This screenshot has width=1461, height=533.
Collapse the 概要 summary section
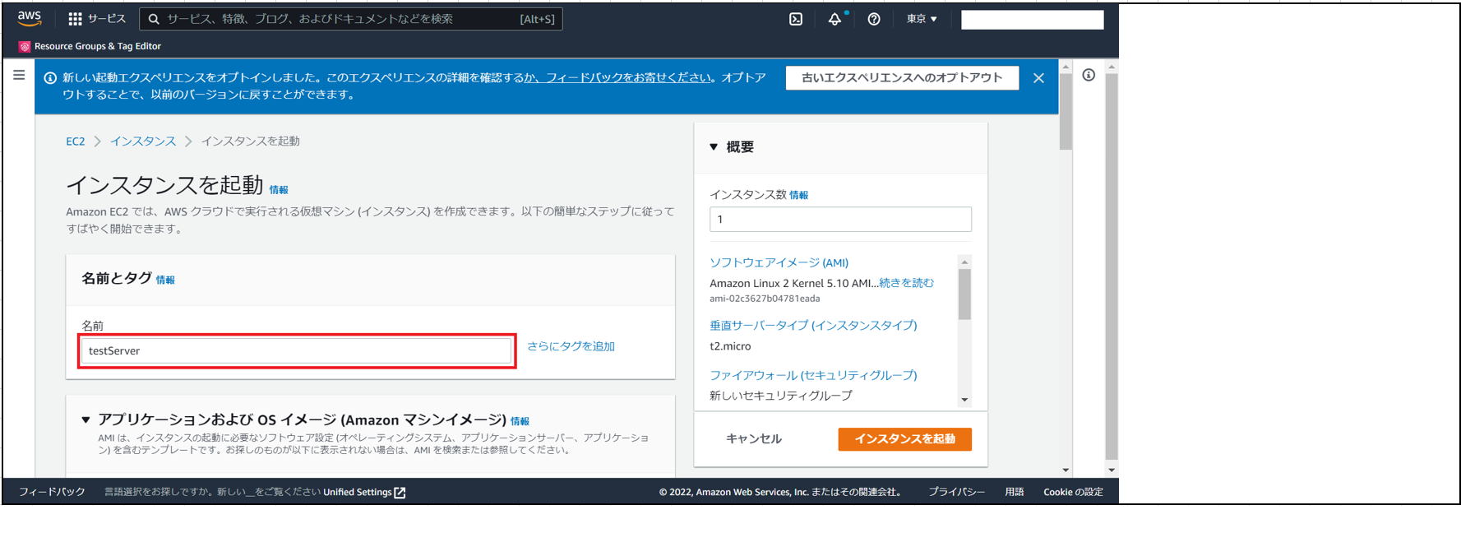point(714,147)
